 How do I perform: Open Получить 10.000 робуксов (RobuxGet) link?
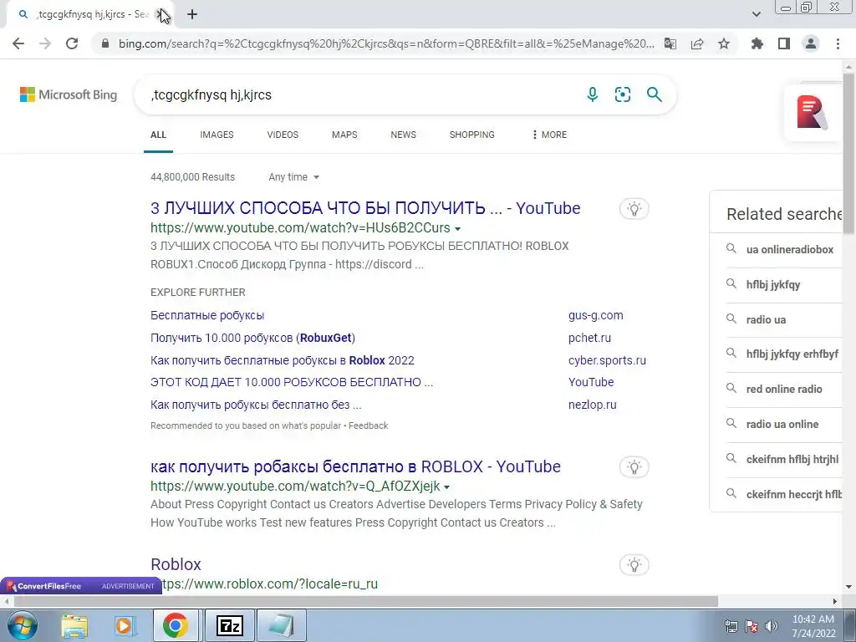[252, 338]
